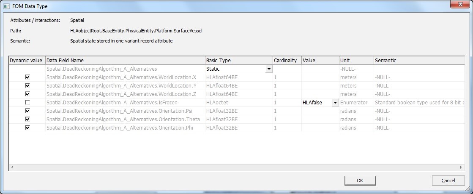Image resolution: width=473 pixels, height=194 pixels.
Task: Toggle Dynamic value checkbox for Orientation.Phi
Action: [x=27, y=128]
